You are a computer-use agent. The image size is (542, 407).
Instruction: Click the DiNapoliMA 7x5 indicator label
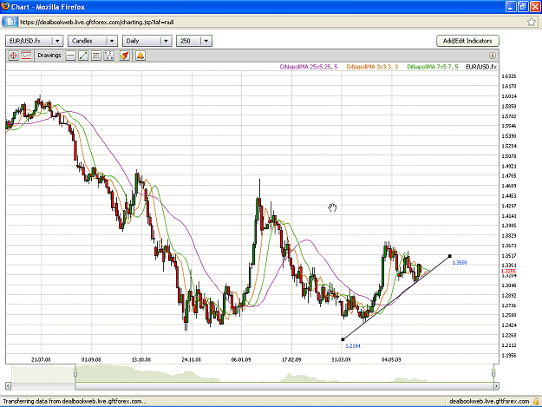(433, 67)
